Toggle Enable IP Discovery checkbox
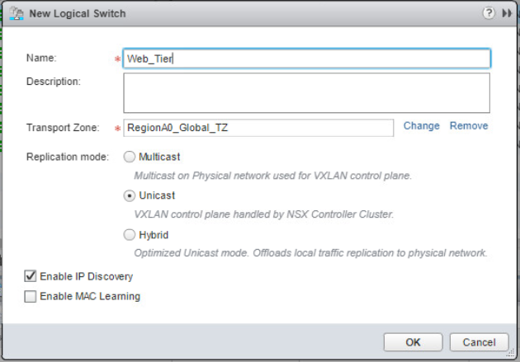 tap(31, 276)
